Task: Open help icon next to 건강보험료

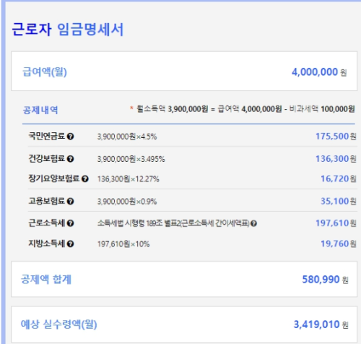Action: pyautogui.click(x=70, y=159)
